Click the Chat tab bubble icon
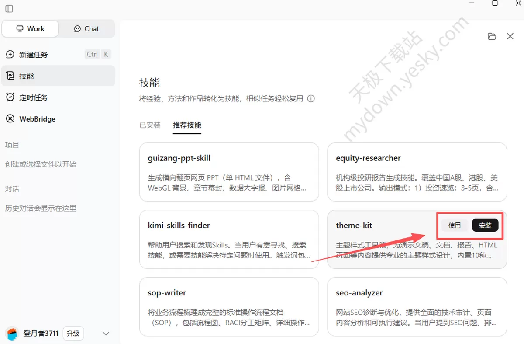The image size is (524, 344). pos(77,29)
